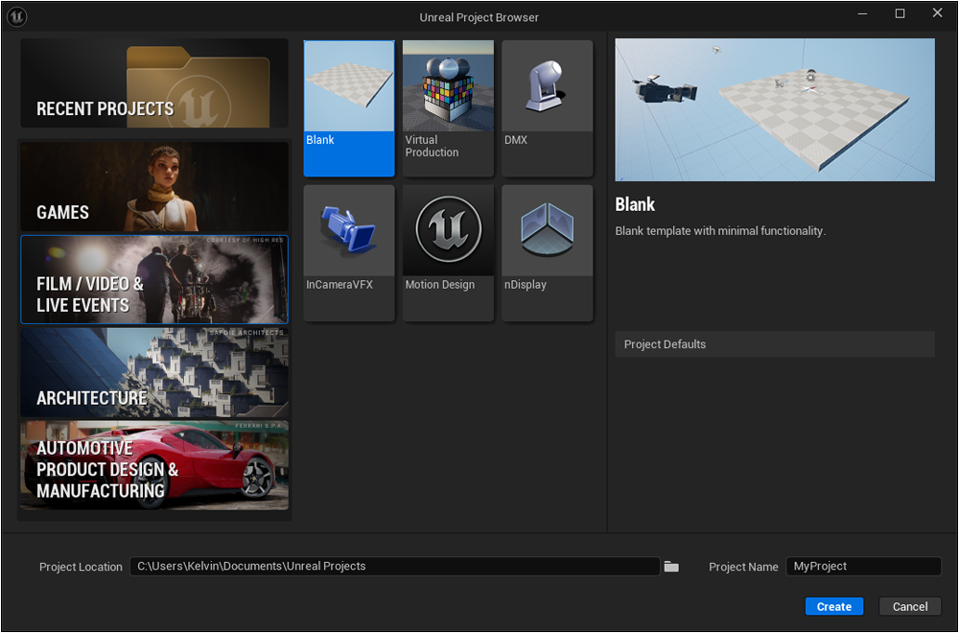Click the 'Blank template with minimal functionality.' description
This screenshot has width=959, height=633.
[720, 231]
